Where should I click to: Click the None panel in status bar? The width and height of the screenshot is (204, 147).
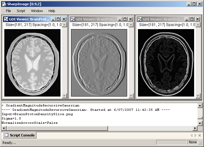click(x=193, y=142)
